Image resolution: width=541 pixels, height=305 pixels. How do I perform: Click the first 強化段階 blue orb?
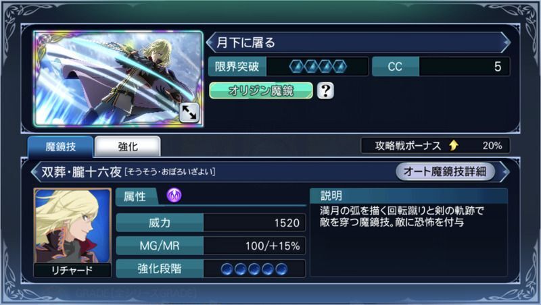pos(227,269)
